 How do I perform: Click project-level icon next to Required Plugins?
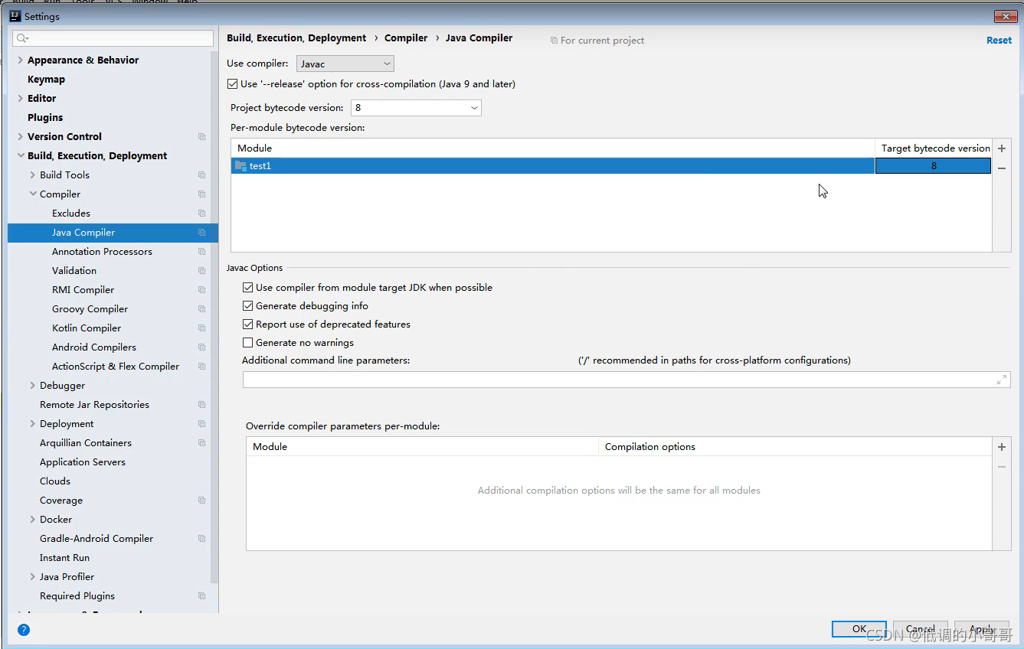(202, 596)
